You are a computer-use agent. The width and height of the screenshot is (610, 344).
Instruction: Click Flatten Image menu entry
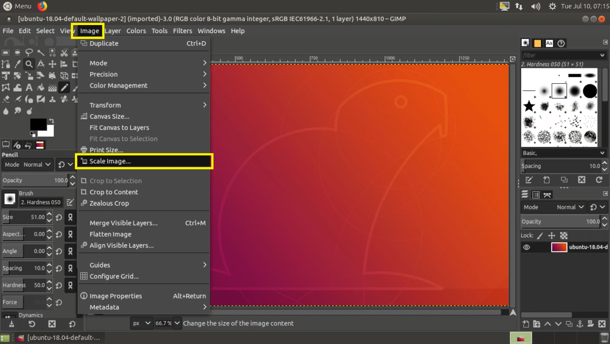(110, 234)
